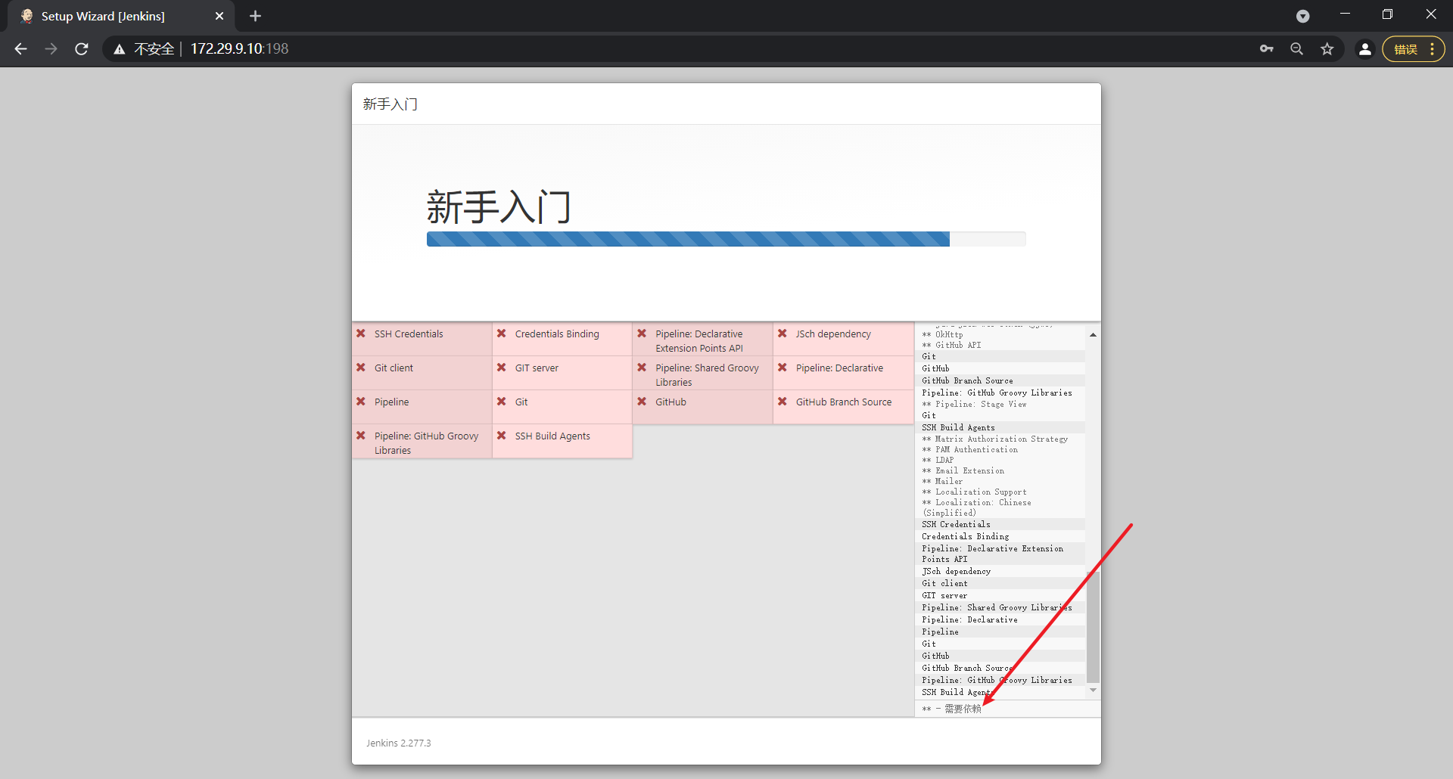Restore down the Chrome window
Screen dimensions: 1453x779
1387,14
